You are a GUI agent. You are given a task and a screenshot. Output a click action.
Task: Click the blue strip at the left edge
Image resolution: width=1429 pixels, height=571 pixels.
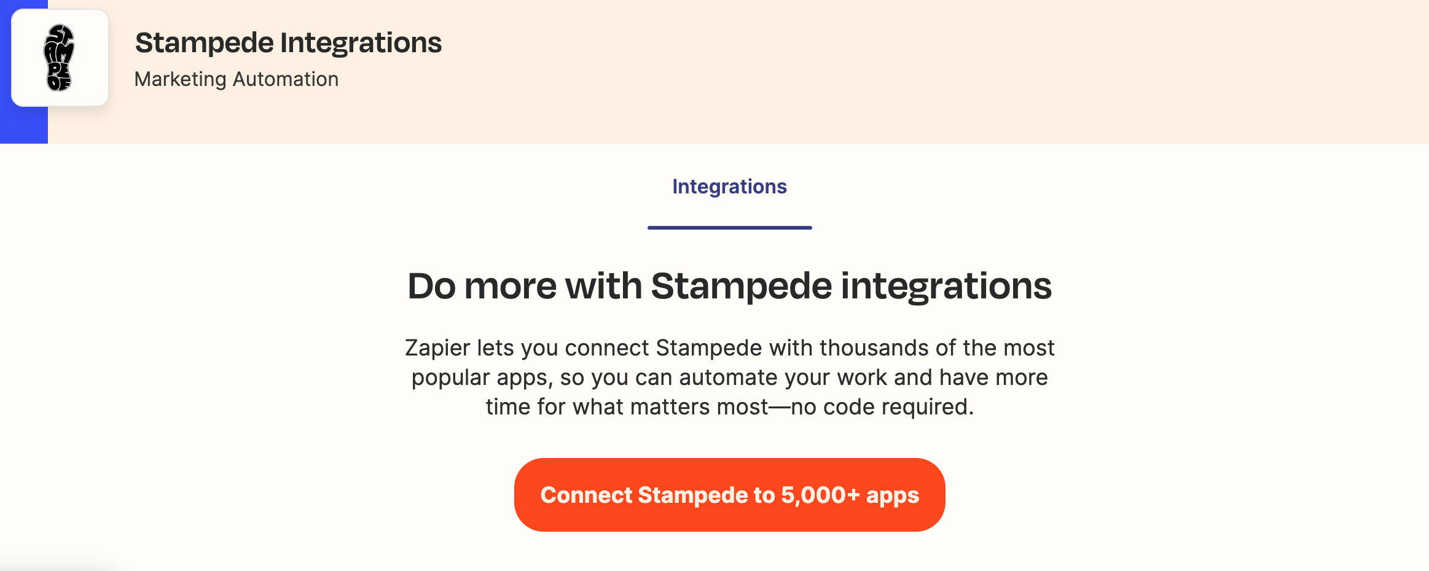pos(23,126)
